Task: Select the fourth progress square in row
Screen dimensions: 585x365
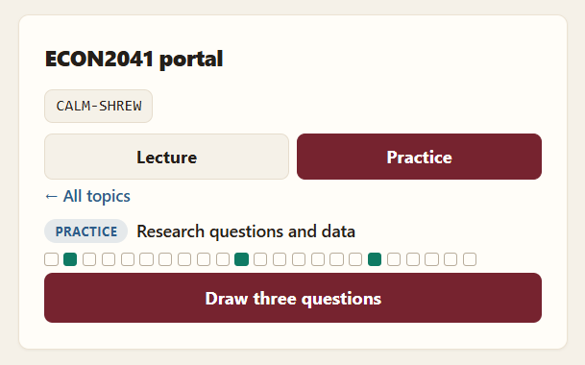Action: click(x=109, y=259)
